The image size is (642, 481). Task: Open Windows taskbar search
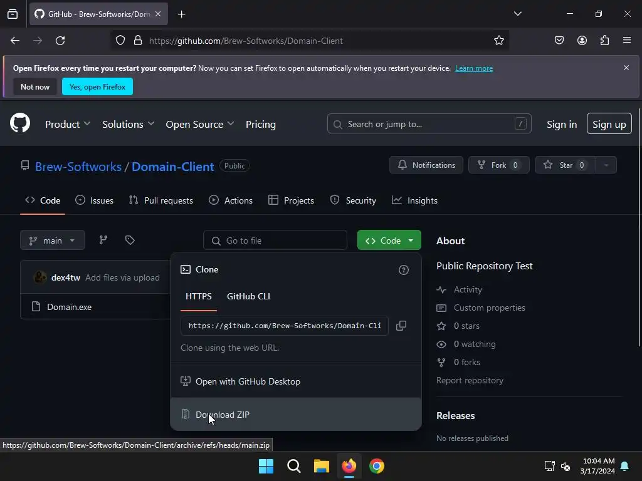tap(294, 466)
